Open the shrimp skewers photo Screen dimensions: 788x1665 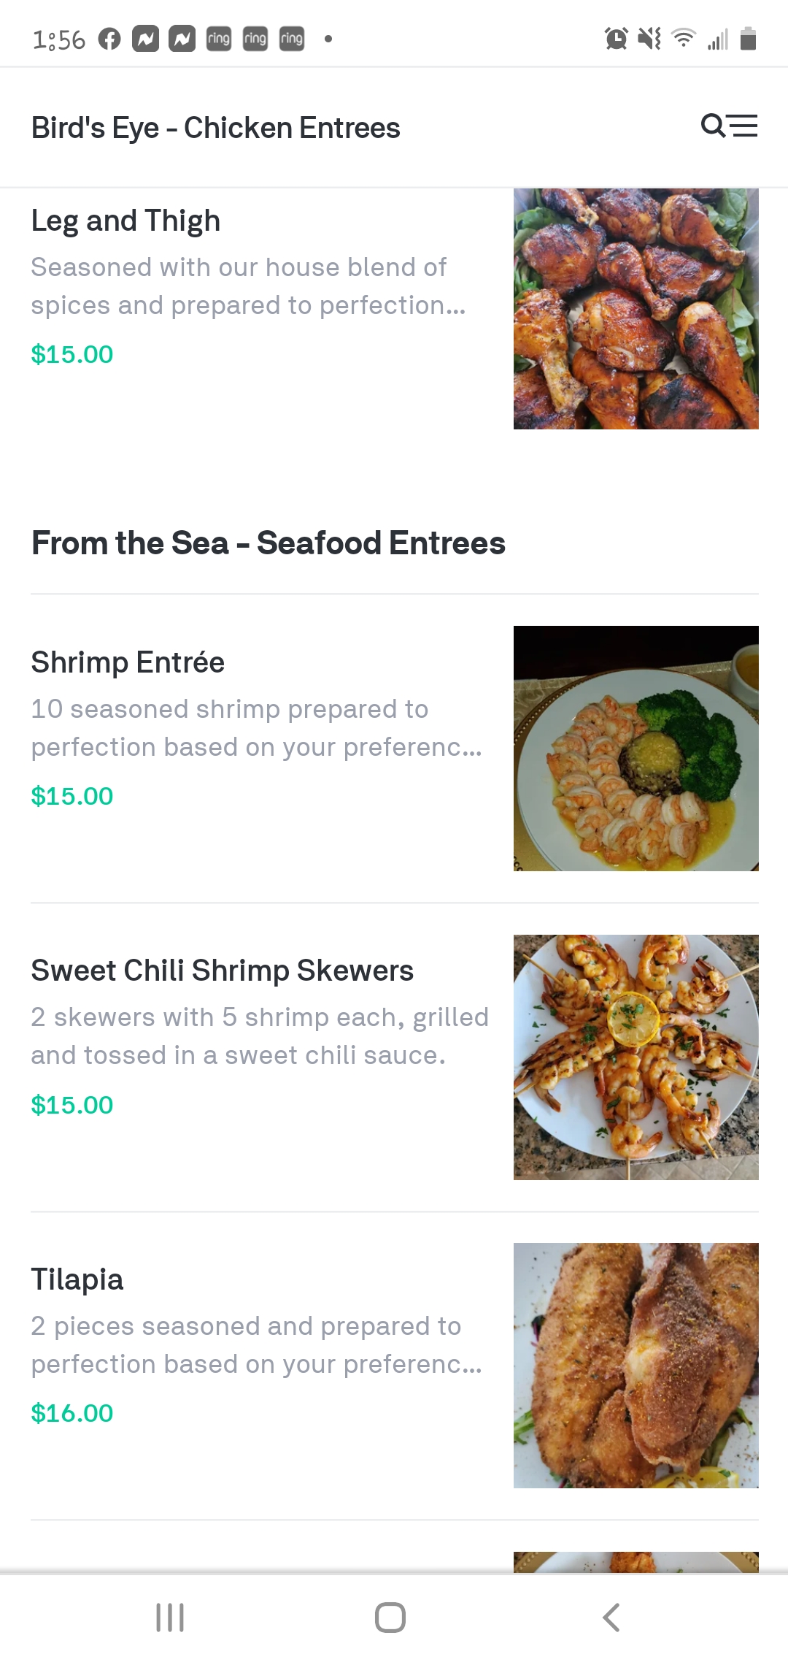click(636, 1057)
